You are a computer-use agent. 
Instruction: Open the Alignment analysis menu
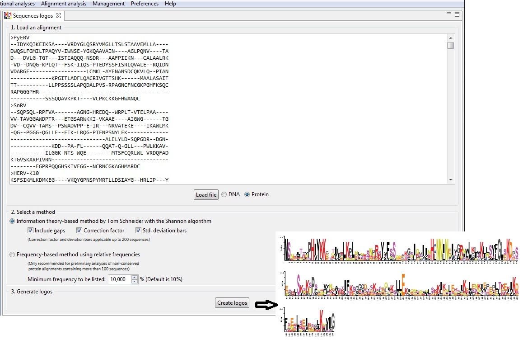[63, 4]
